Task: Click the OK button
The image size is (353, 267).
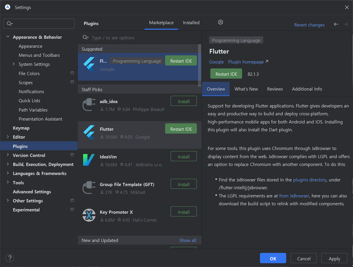Action: [x=273, y=258]
